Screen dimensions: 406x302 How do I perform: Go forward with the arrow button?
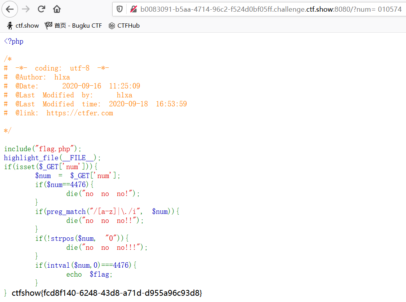tap(26, 9)
